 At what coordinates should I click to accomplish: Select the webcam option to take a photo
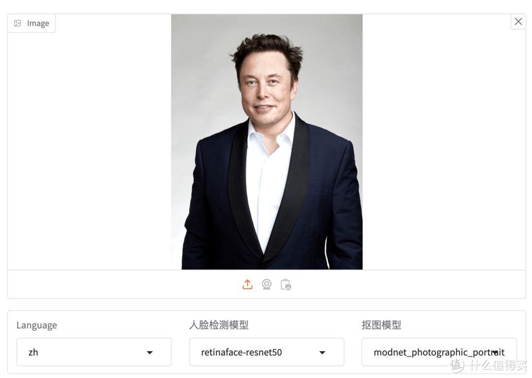tap(266, 284)
